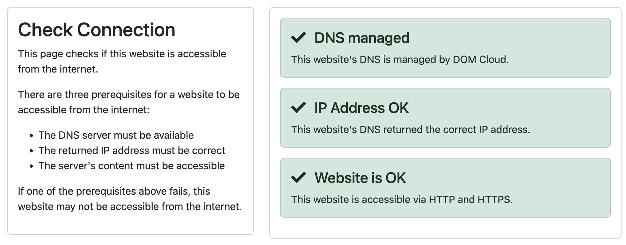Click 'The server's content must be accessible' bullet
626x245 pixels.
pyautogui.click(x=131, y=166)
